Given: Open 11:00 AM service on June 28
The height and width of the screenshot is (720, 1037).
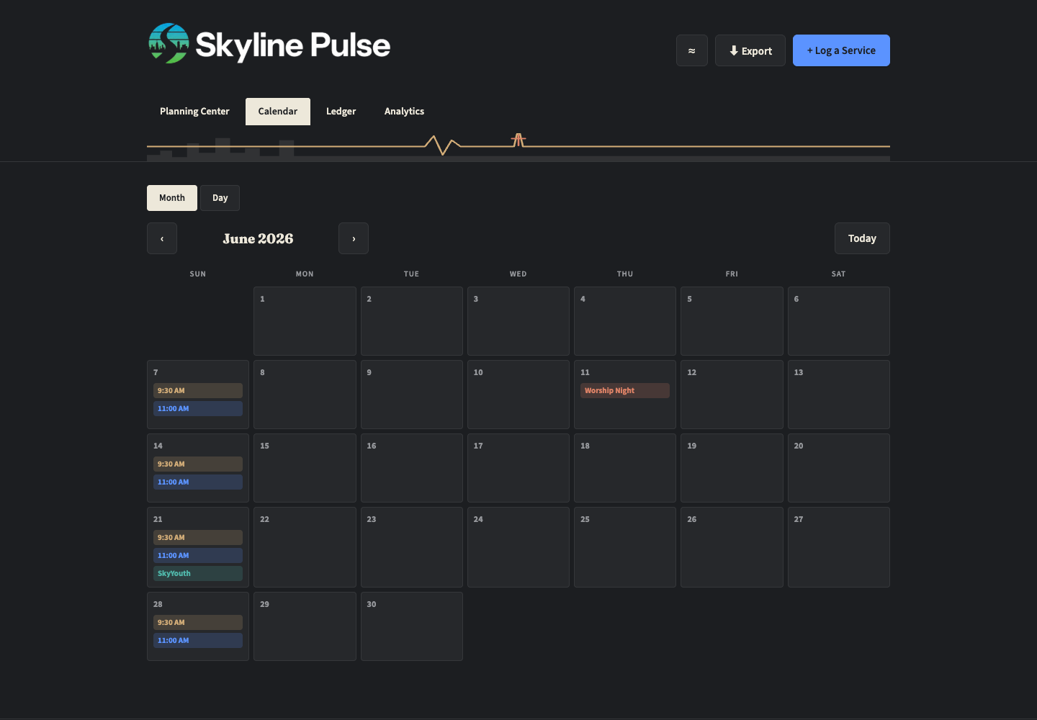Looking at the screenshot, I should [198, 640].
